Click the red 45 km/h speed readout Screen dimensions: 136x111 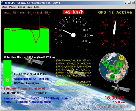[73, 12]
